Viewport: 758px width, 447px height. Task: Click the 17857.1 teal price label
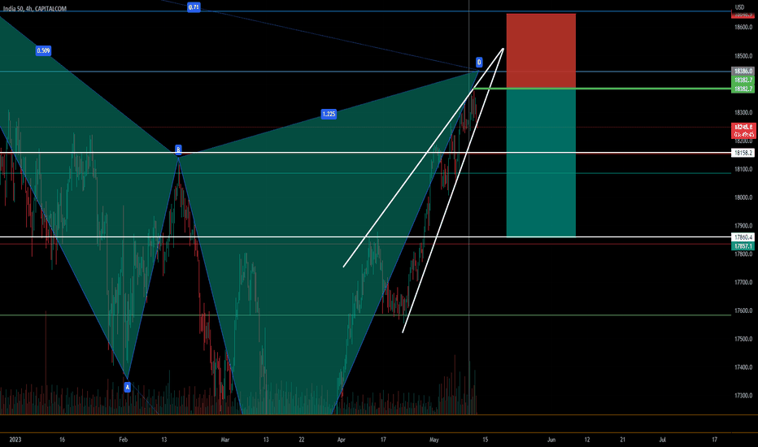[743, 246]
